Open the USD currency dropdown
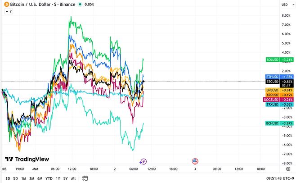 (x=286, y=5)
